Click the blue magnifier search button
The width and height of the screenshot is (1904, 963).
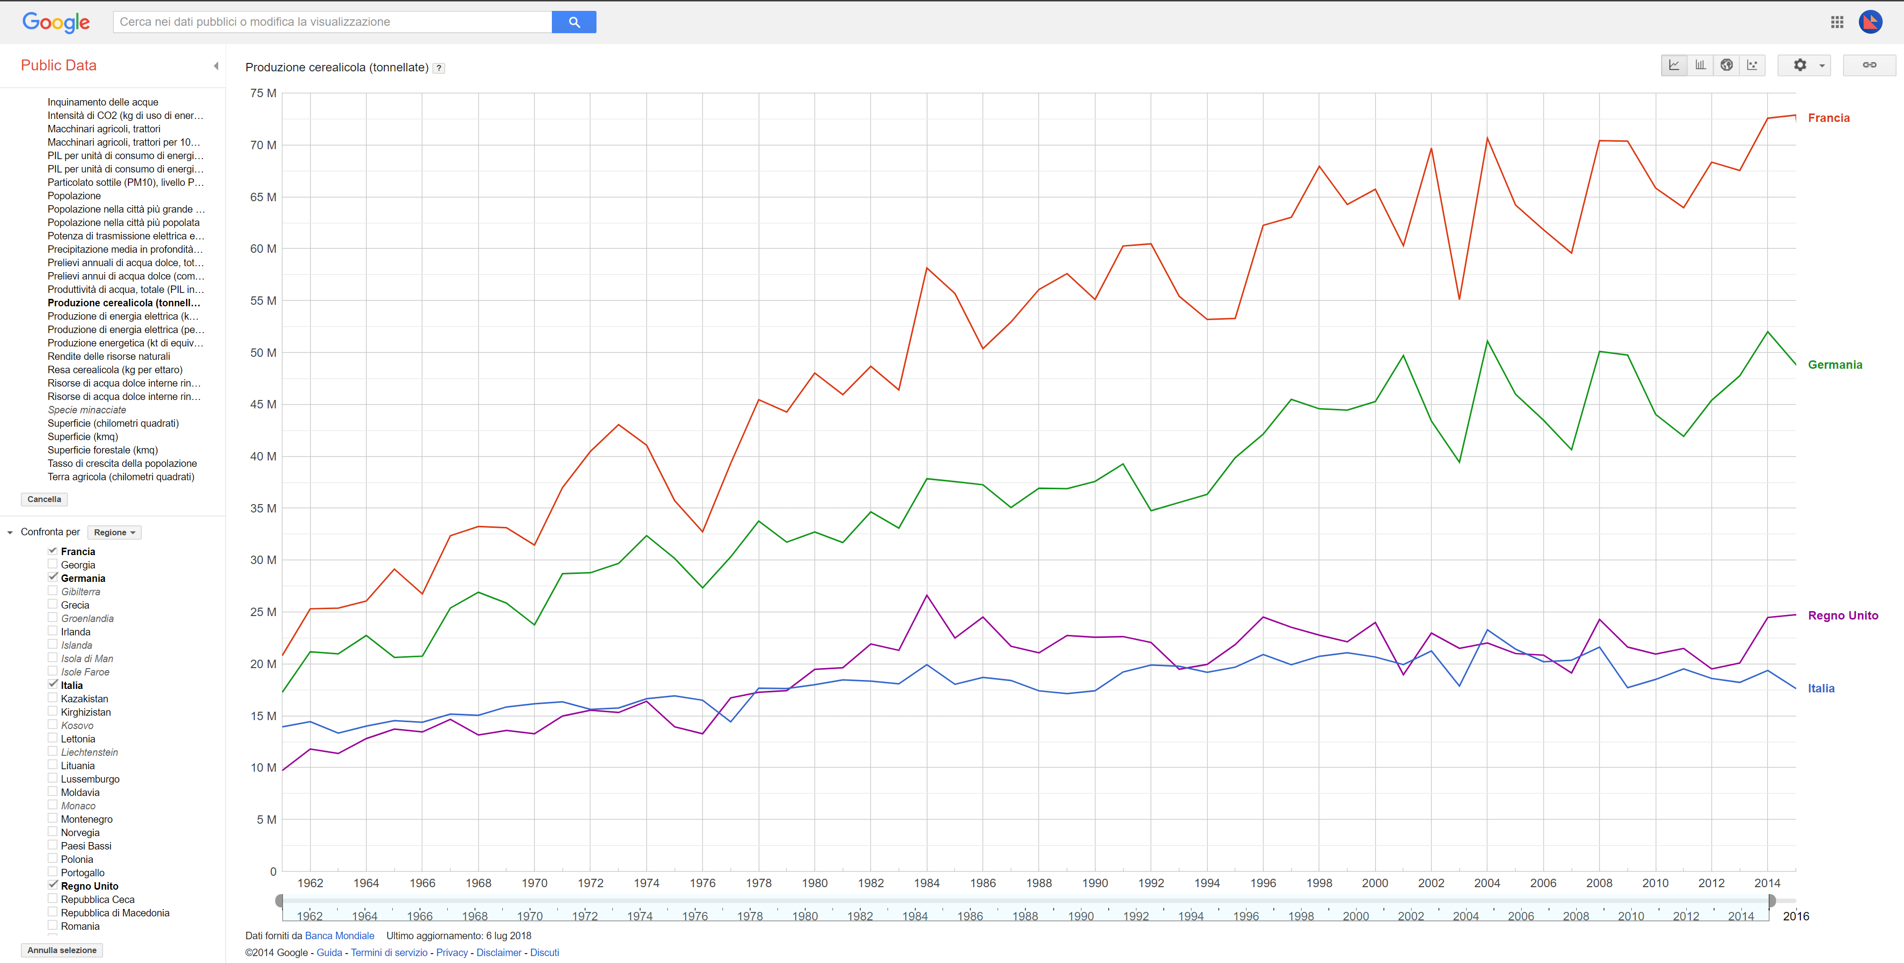(x=574, y=22)
